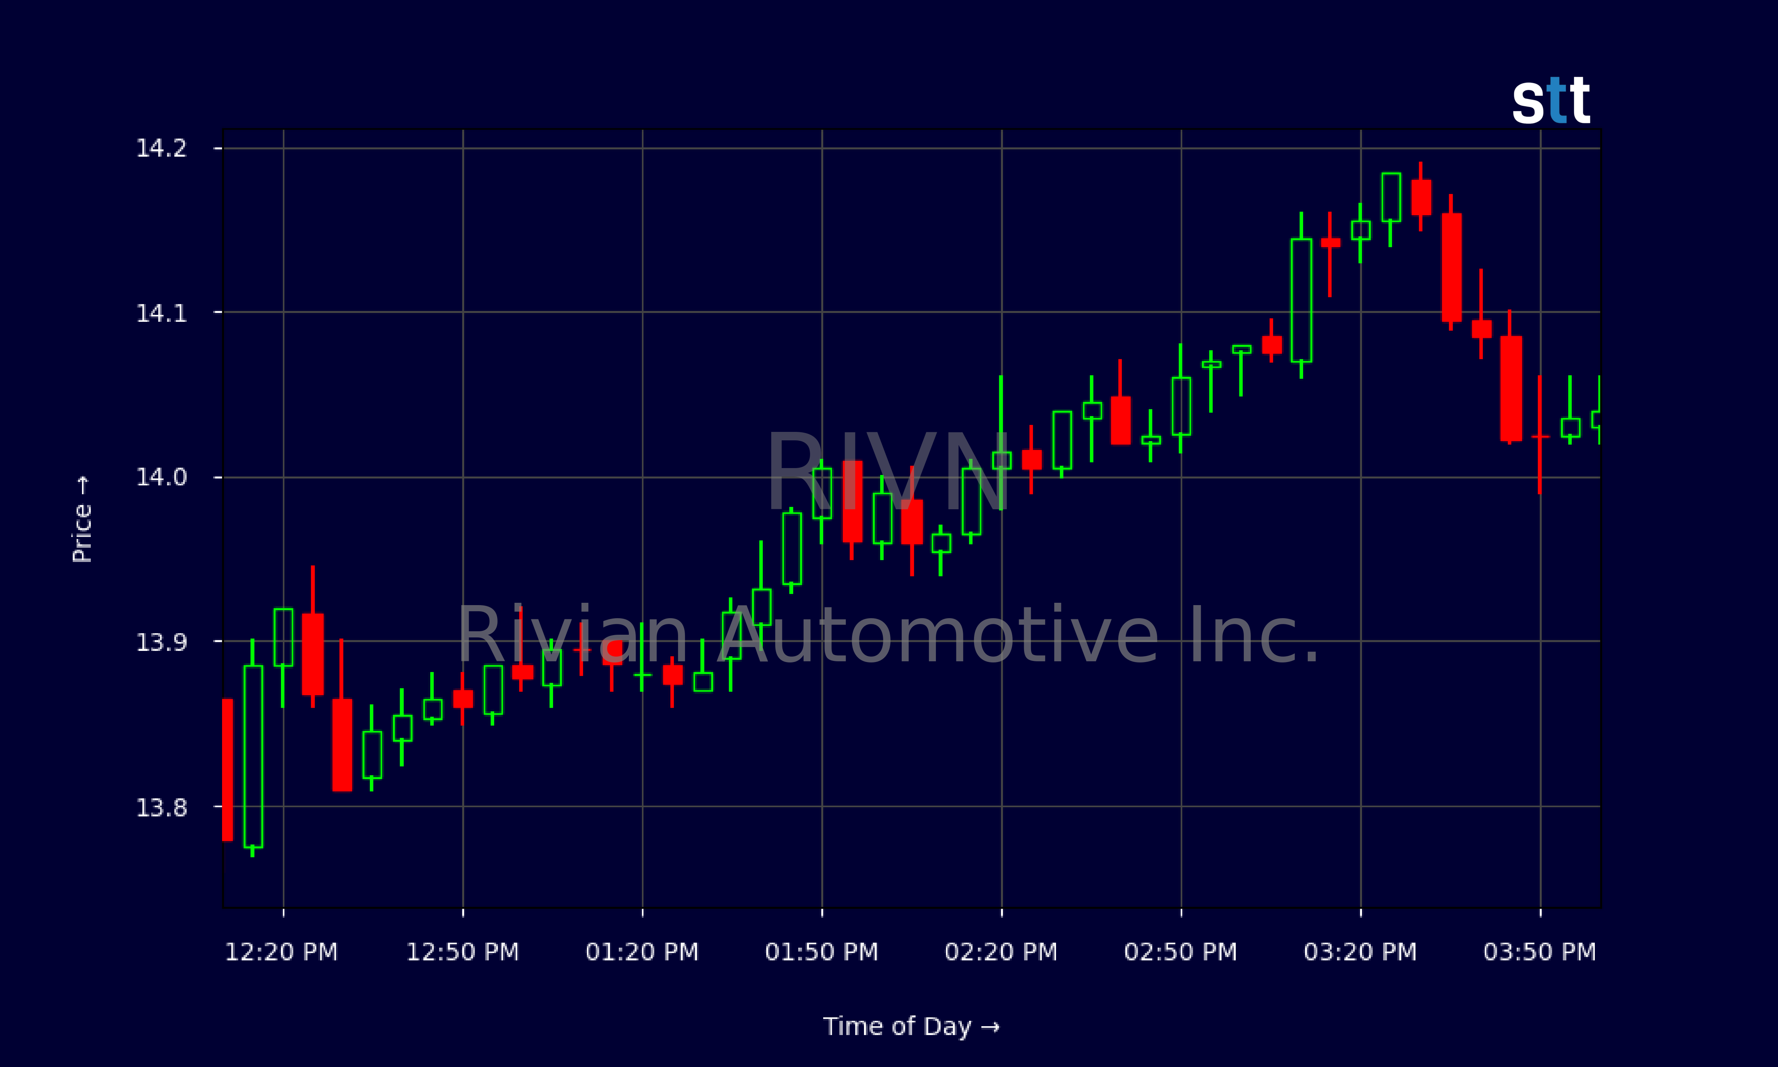Click the 02:50 PM time label

click(x=1181, y=952)
